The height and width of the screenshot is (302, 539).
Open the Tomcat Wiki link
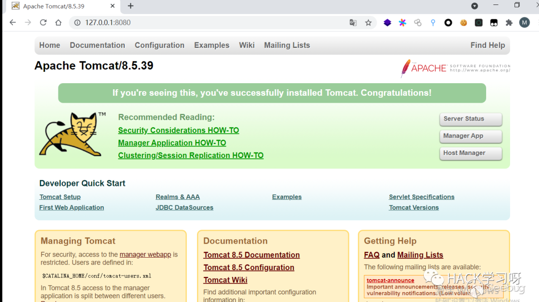click(x=225, y=280)
